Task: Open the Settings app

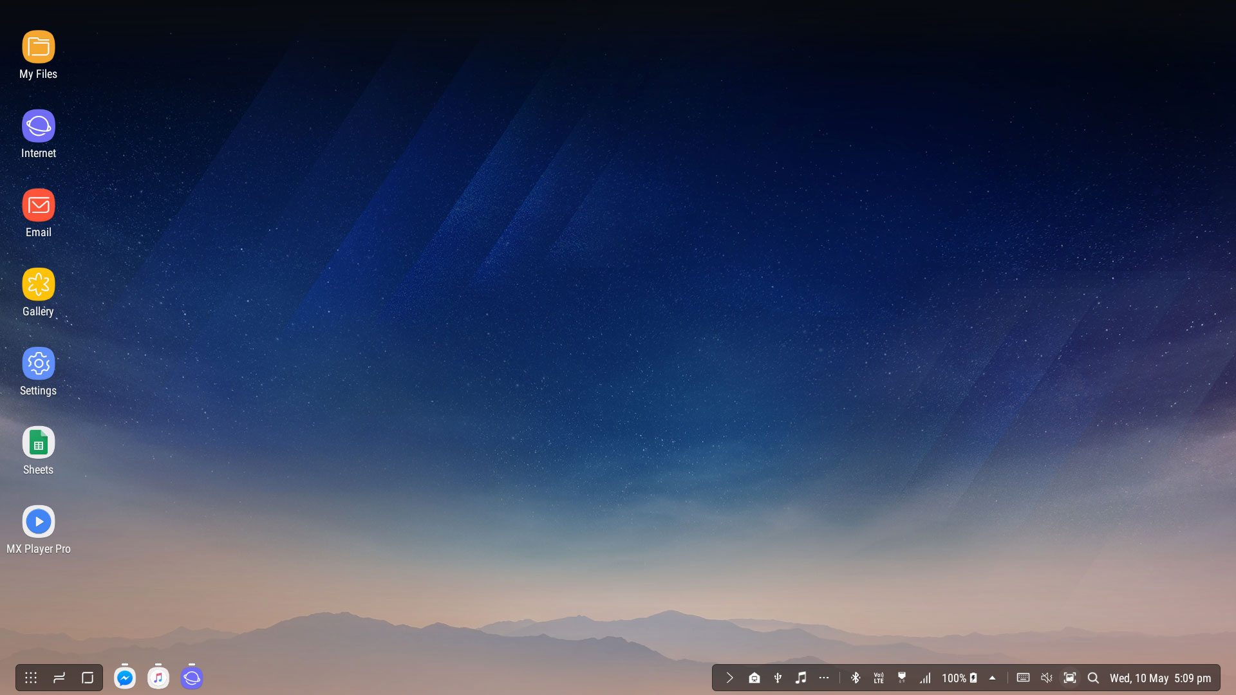Action: point(39,364)
